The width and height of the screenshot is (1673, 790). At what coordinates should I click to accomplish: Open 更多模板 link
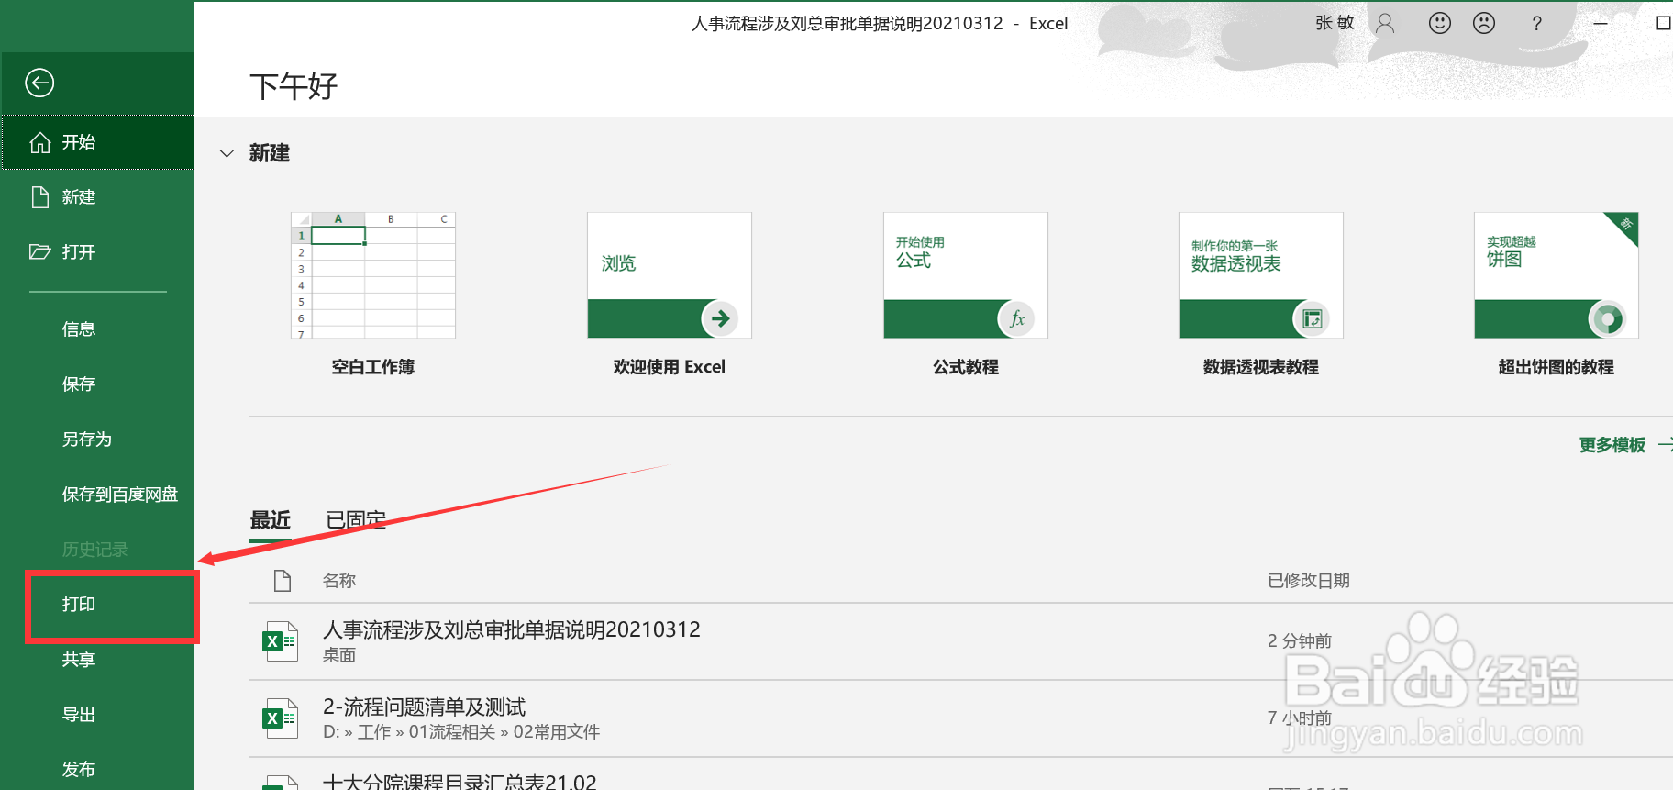click(x=1612, y=445)
